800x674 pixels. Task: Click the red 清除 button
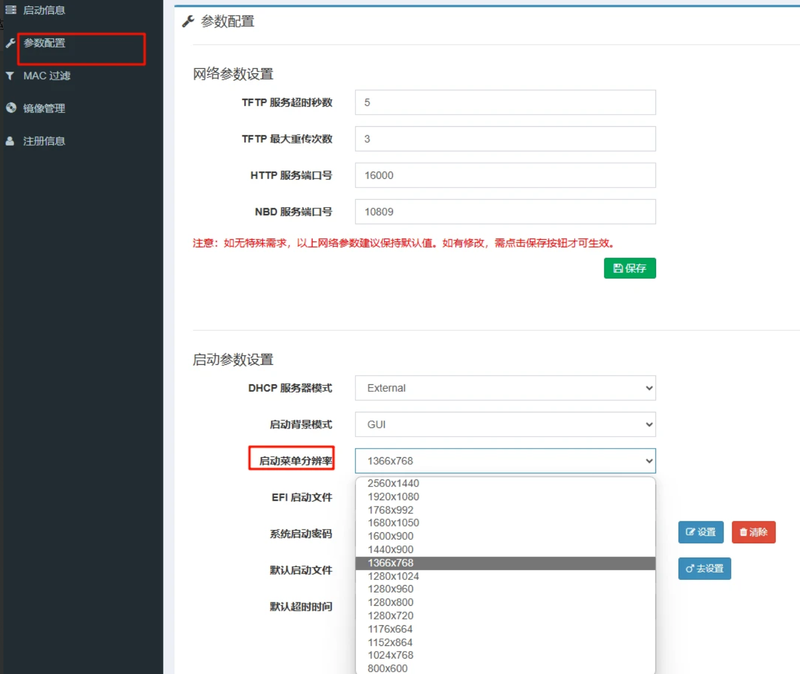[x=754, y=532]
